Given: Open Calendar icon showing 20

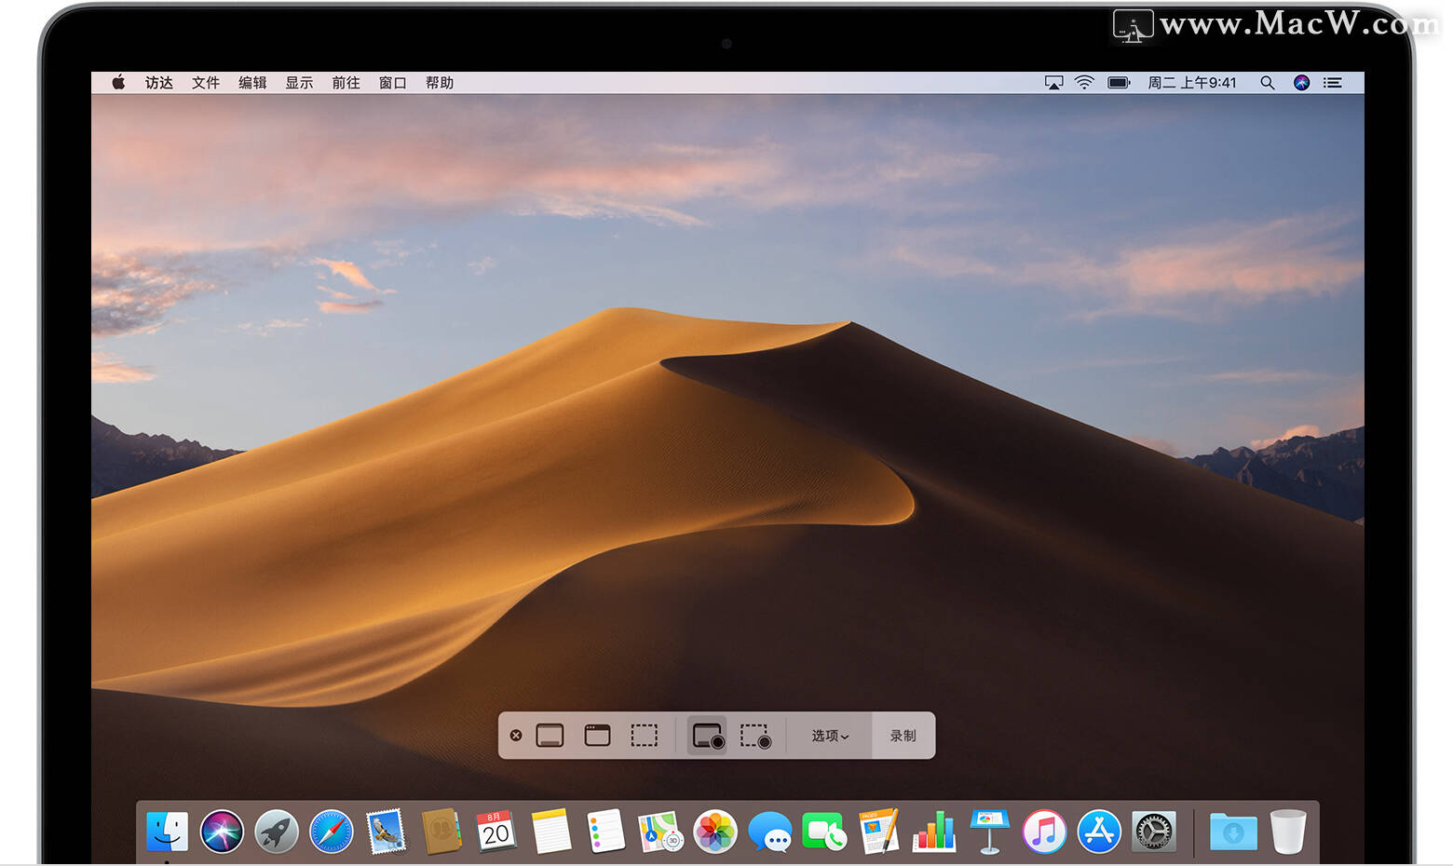Looking at the screenshot, I should [x=496, y=832].
